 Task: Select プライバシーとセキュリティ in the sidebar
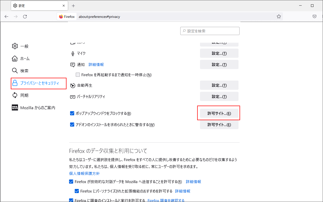pyautogui.click(x=39, y=83)
